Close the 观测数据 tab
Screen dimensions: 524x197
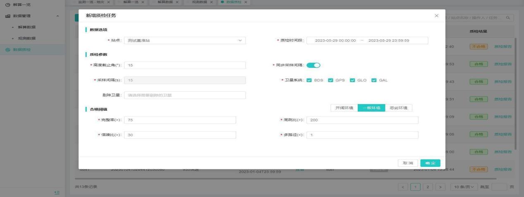tap(212, 2)
